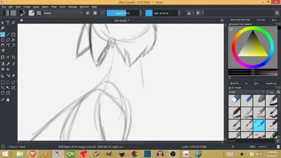Open Brave browser from the taskbar
The height and width of the screenshot is (158, 281).
pos(32,154)
